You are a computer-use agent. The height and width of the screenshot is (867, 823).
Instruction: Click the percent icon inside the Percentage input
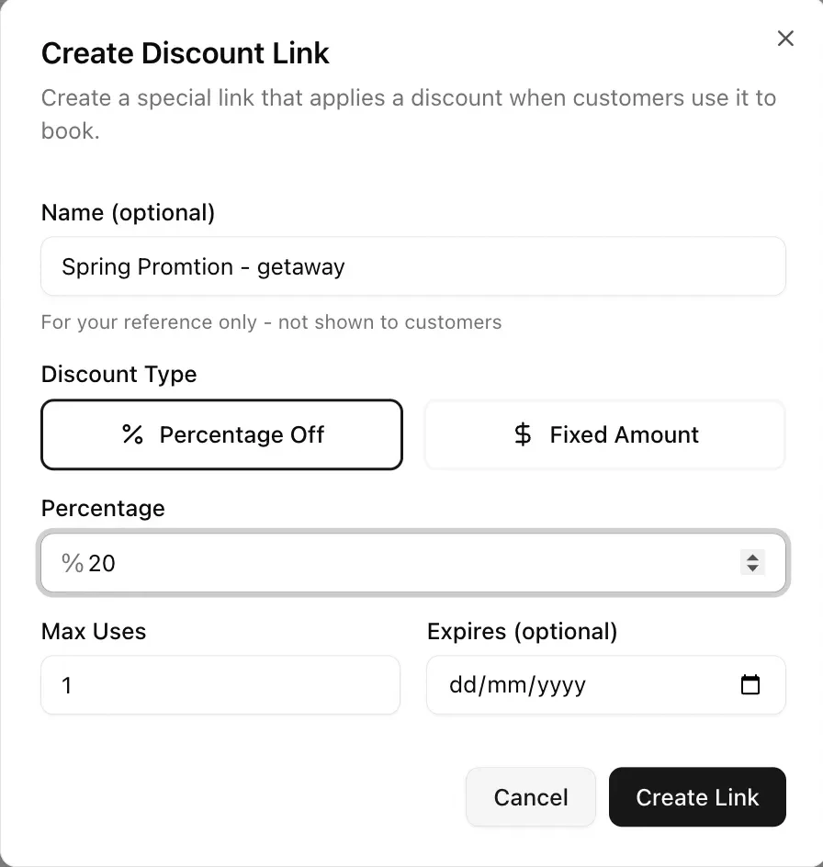tap(72, 562)
